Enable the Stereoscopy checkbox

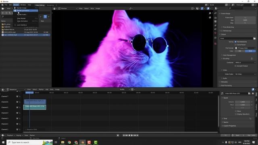pyautogui.click(x=222, y=31)
